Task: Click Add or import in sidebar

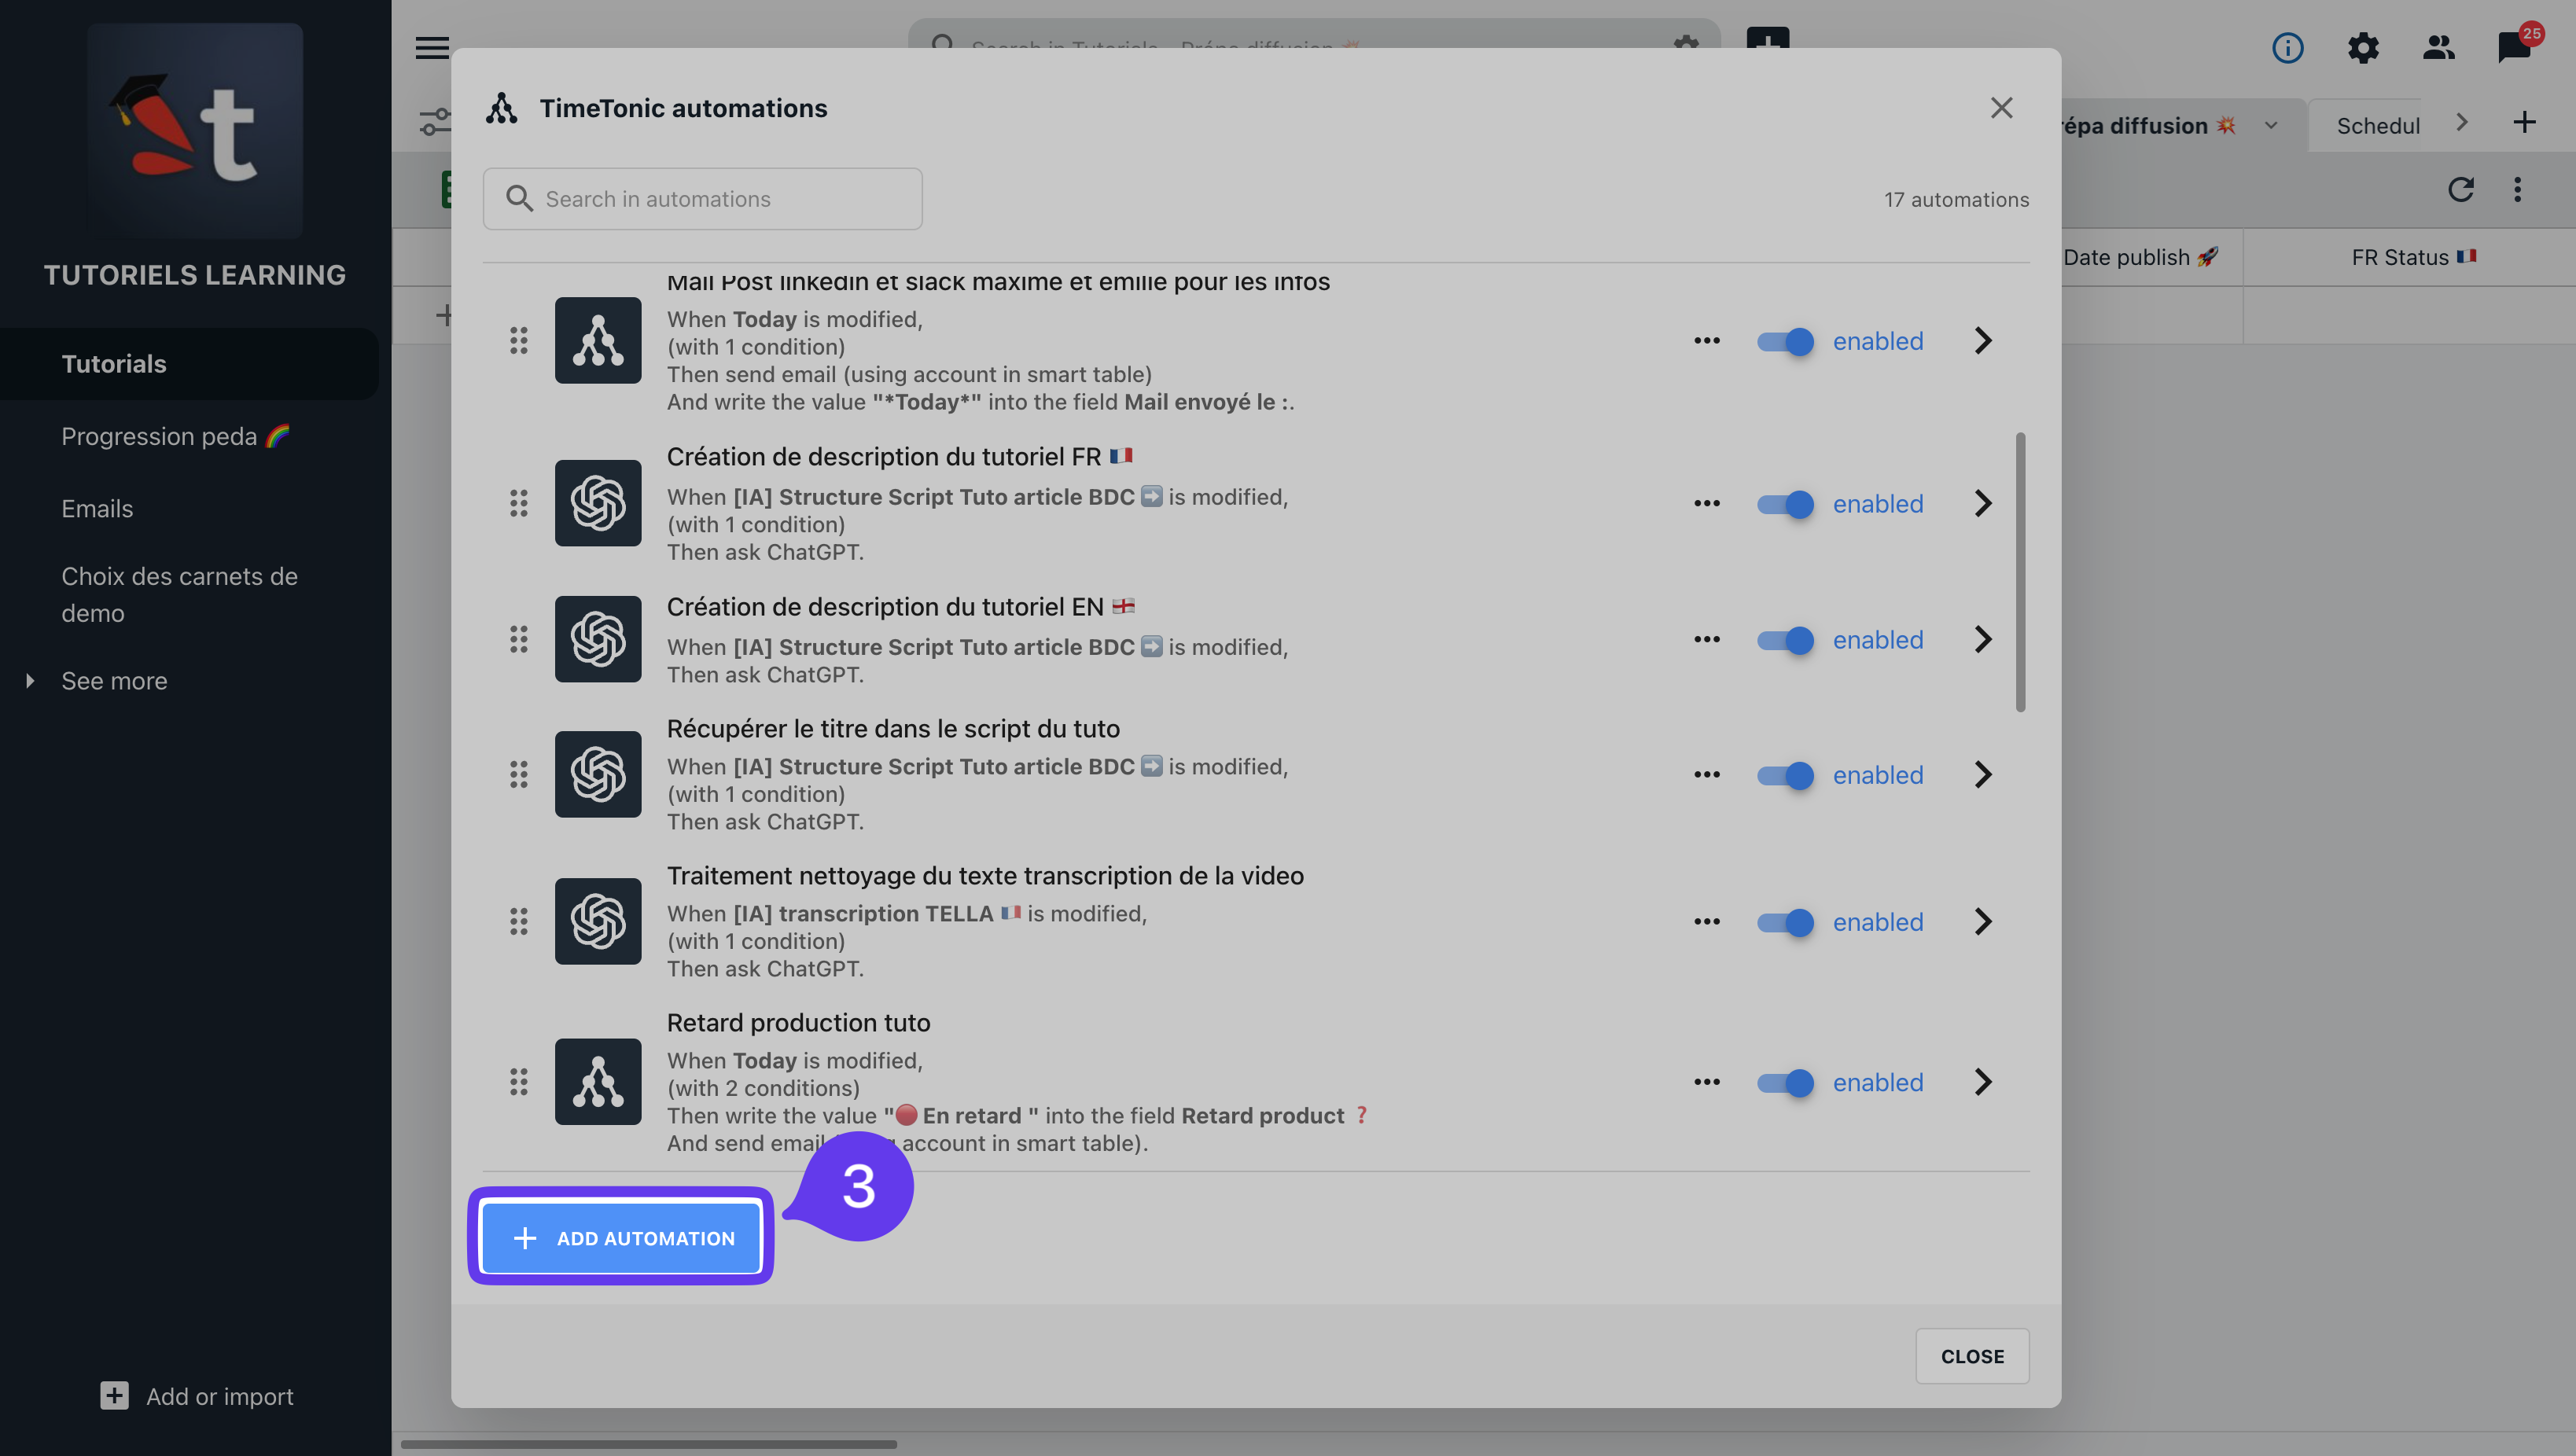Action: [x=197, y=1396]
